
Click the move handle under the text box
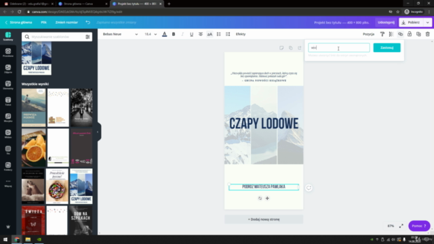(x=267, y=198)
